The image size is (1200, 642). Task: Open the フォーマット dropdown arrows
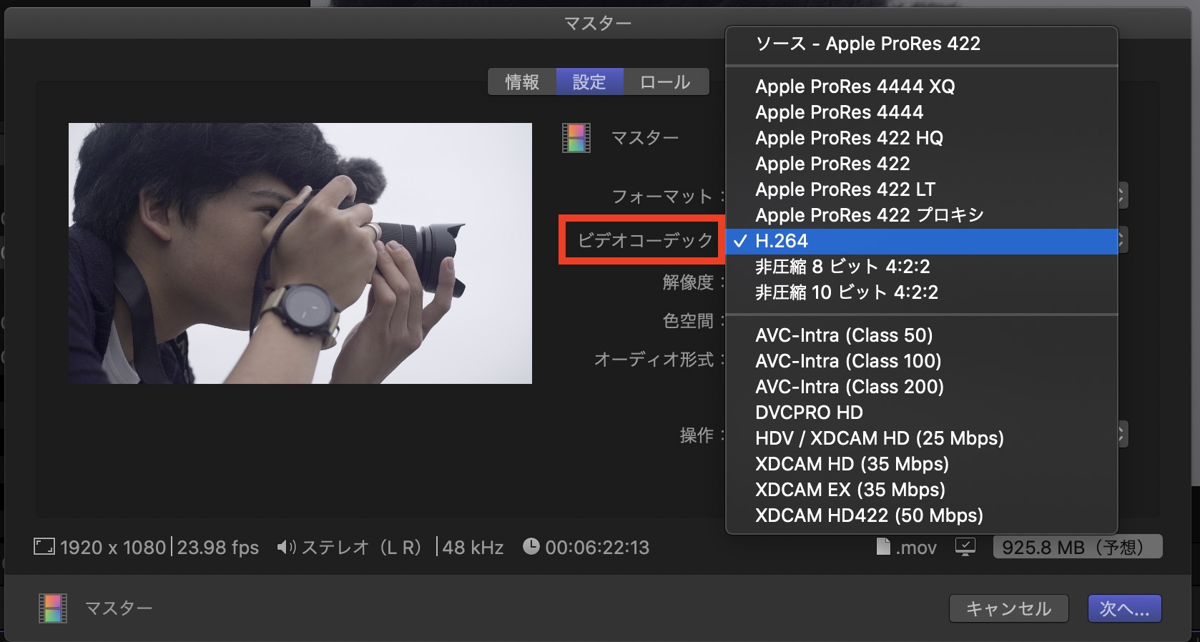1122,195
